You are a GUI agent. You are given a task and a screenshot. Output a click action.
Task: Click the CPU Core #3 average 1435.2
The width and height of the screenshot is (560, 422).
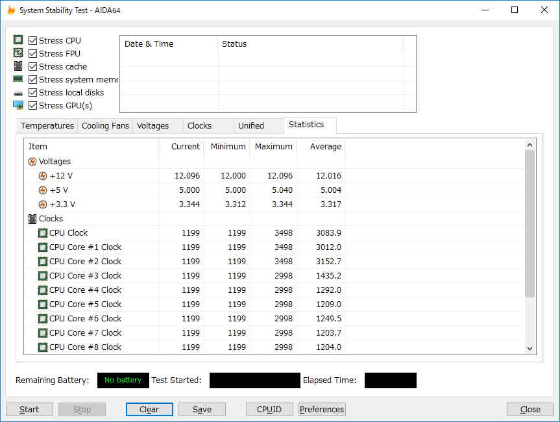328,276
